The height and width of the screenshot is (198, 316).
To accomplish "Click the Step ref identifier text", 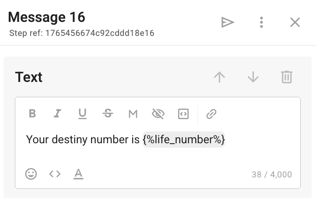I will click(x=81, y=33).
